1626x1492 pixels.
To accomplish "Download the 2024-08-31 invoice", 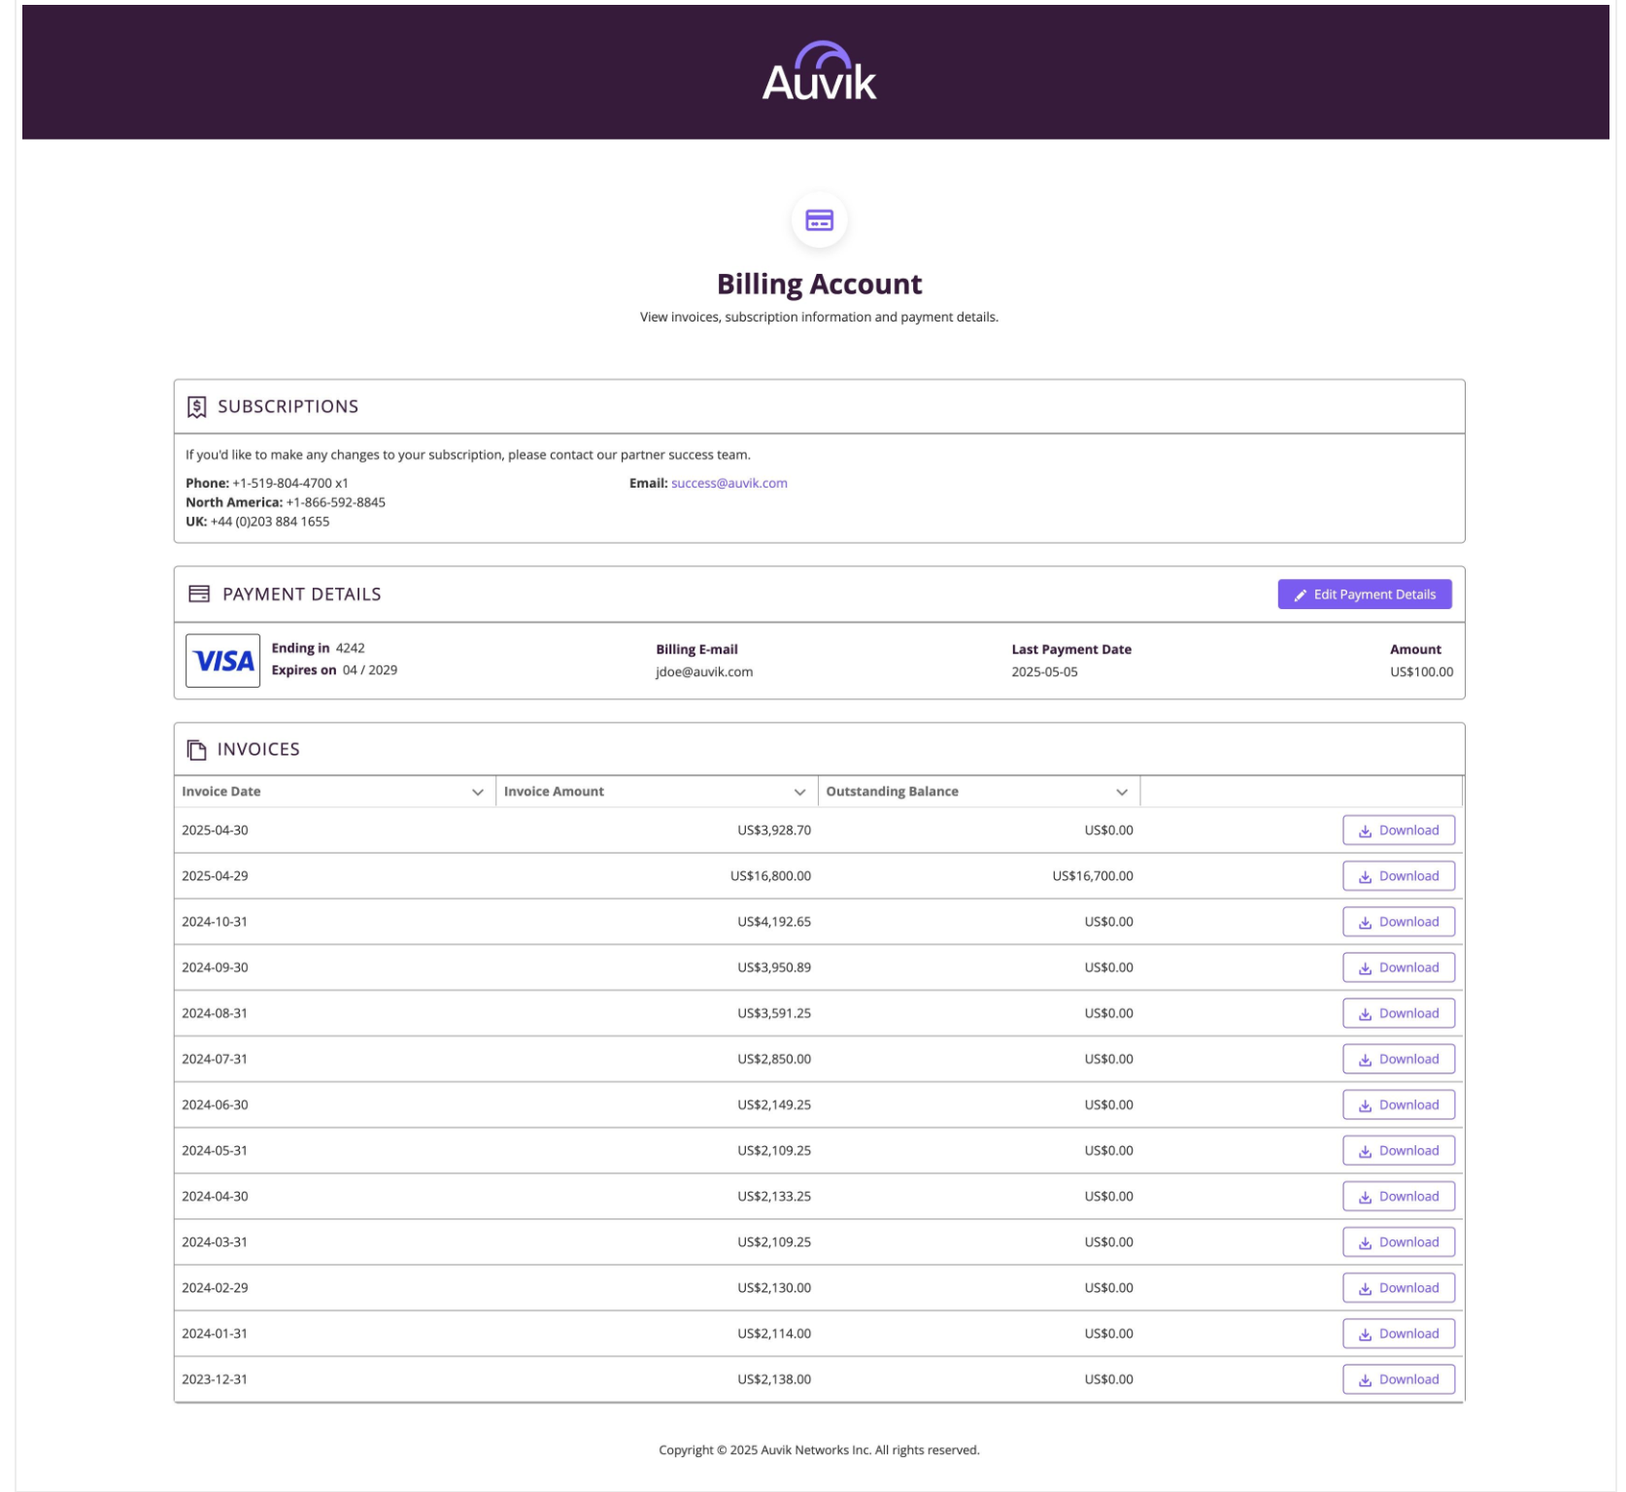I will coord(1399,1013).
